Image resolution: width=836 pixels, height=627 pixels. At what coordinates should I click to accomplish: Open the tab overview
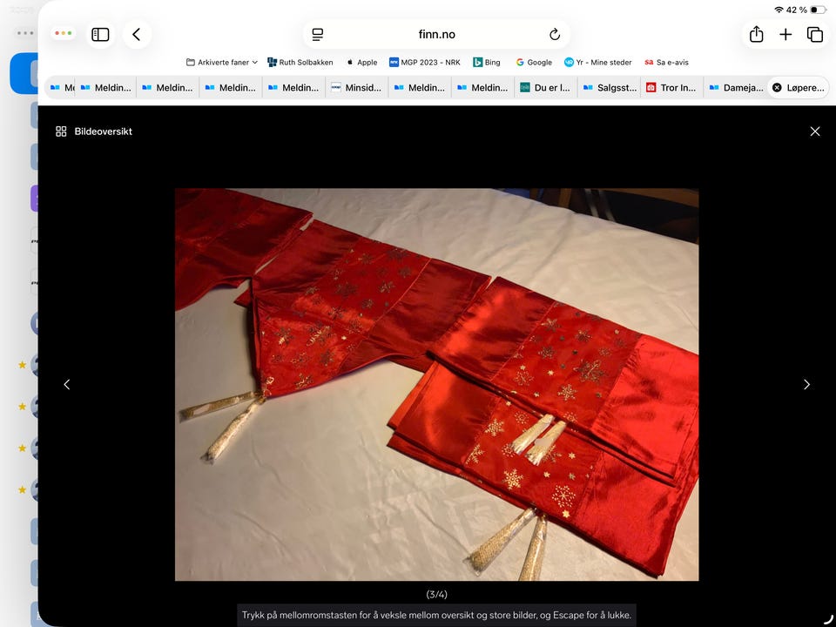coord(815,35)
